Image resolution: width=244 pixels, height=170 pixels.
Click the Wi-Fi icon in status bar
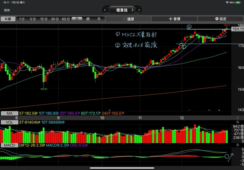pos(227,3)
